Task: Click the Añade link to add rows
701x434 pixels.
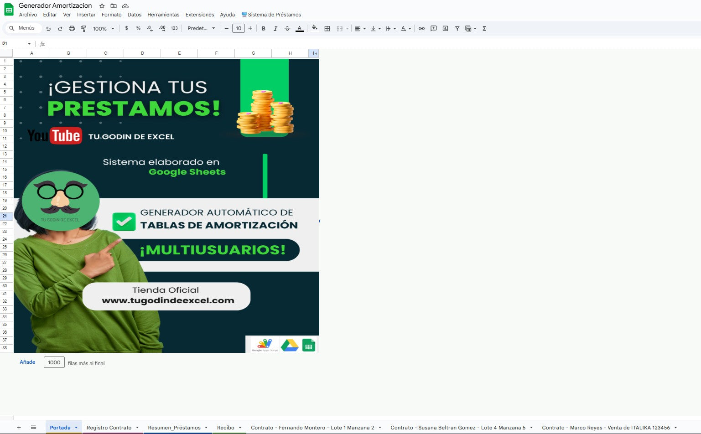Action: click(27, 362)
